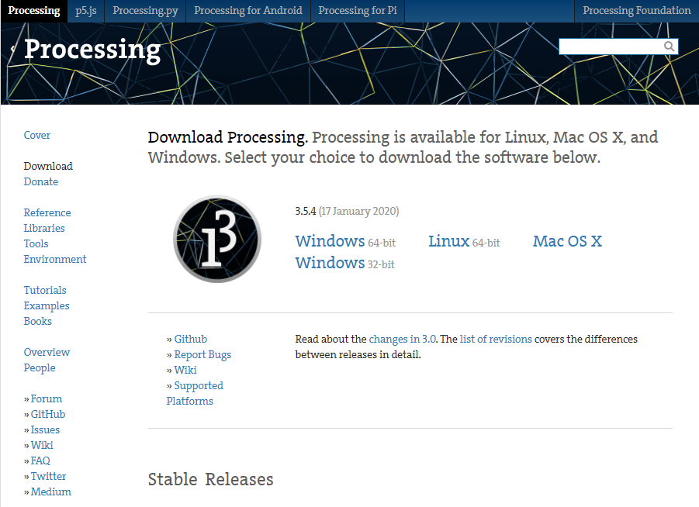The width and height of the screenshot is (699, 507).
Task: Open the p5.js tab
Action: (86, 11)
